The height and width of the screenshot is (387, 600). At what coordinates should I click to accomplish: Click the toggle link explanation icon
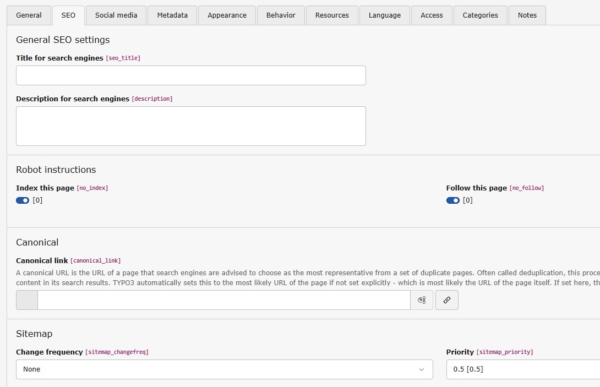(422, 300)
